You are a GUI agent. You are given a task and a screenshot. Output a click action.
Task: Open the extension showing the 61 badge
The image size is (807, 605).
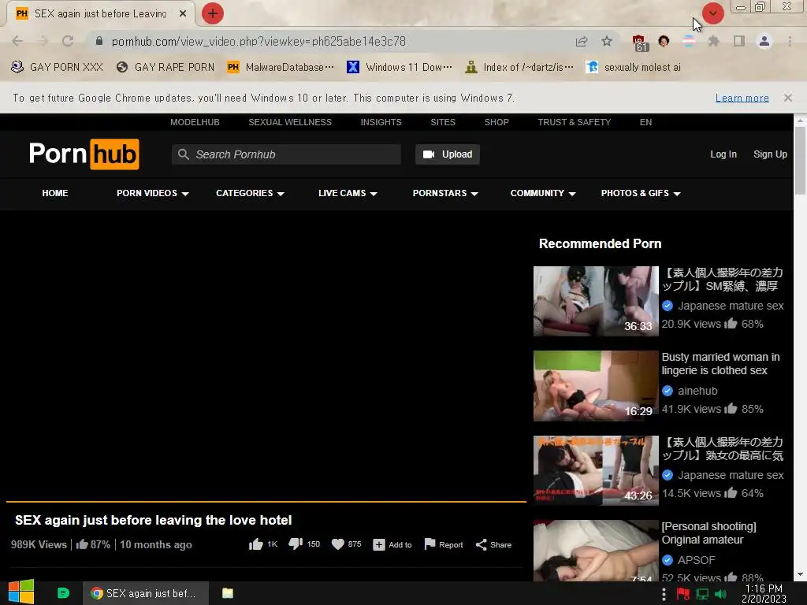pyautogui.click(x=639, y=43)
